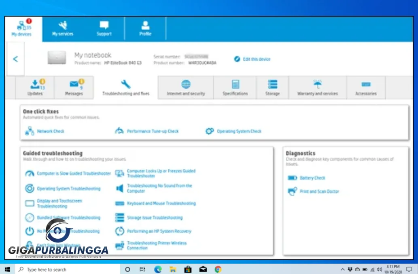Image resolution: width=418 pixels, height=274 pixels.
Task: Open Troubleshooting Printer Wireless Connection
Action: (x=157, y=246)
